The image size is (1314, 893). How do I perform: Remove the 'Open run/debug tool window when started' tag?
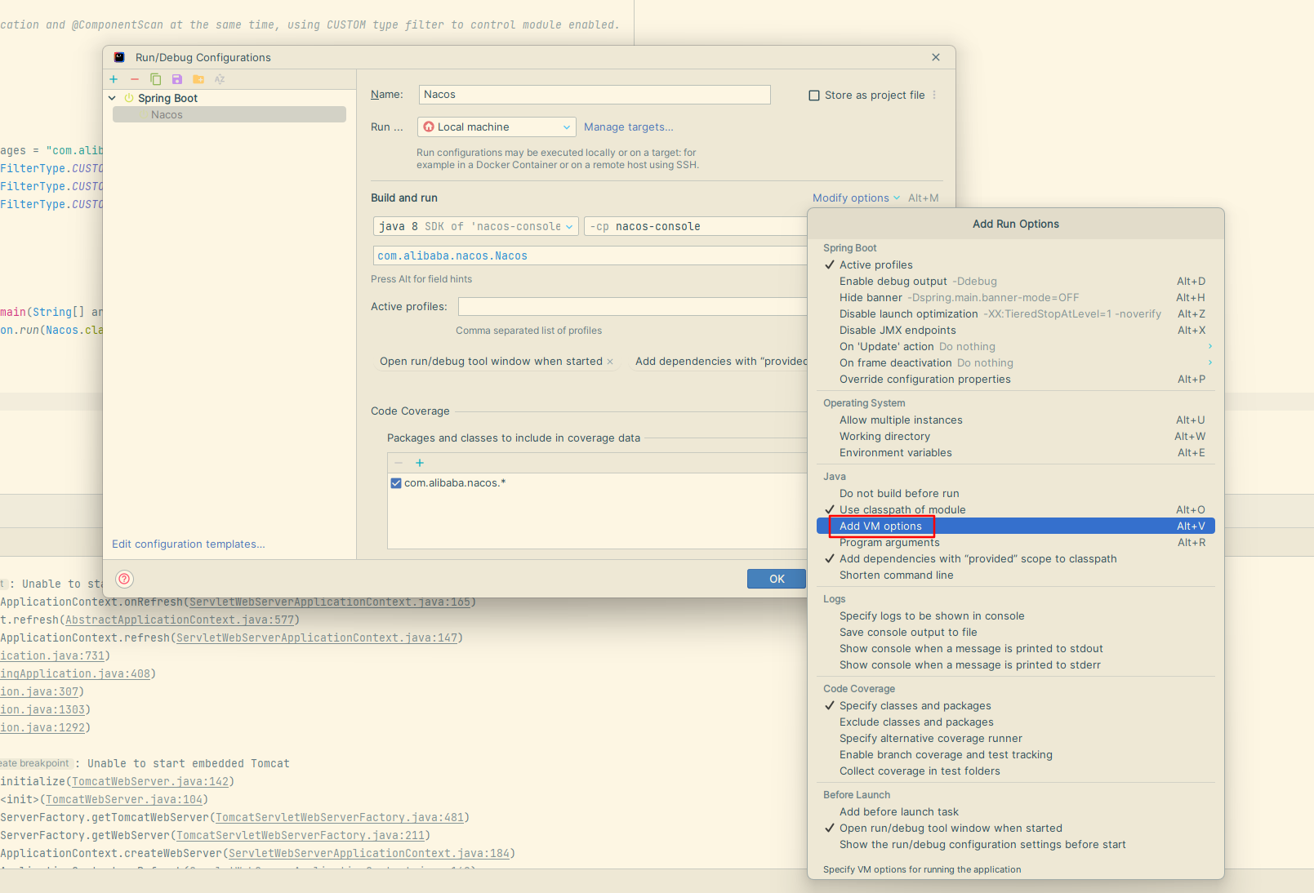click(610, 362)
